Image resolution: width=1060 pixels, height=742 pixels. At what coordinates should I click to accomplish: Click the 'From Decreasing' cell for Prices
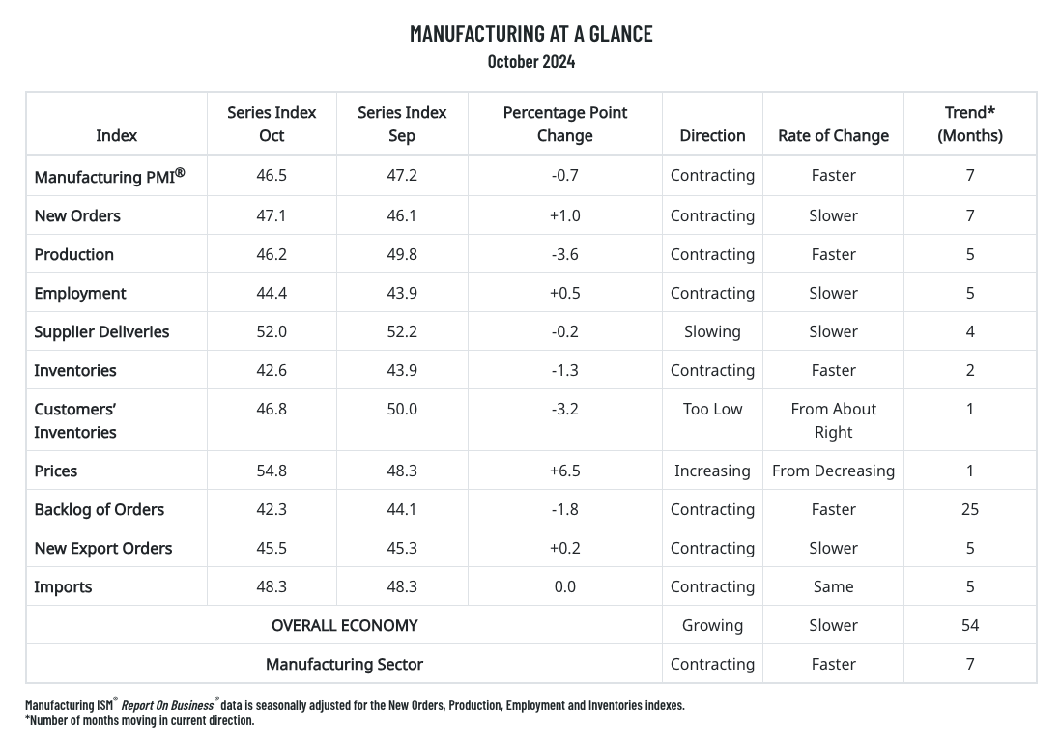pyautogui.click(x=833, y=471)
